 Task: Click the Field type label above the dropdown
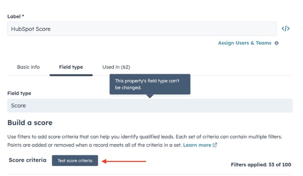19,93
